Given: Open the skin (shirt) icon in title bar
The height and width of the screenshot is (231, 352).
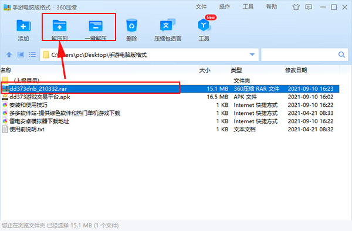Looking at the screenshot, I should (x=296, y=7).
